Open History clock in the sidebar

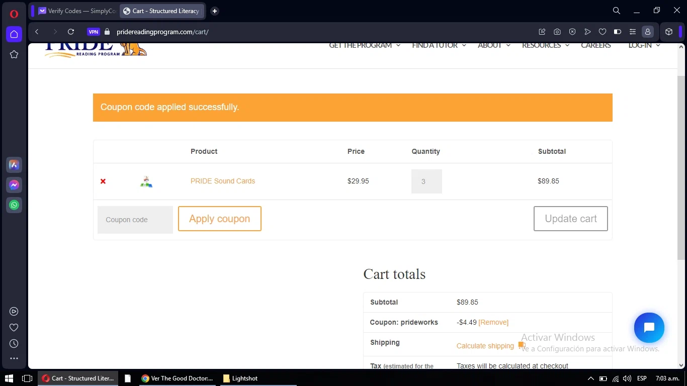tap(14, 344)
